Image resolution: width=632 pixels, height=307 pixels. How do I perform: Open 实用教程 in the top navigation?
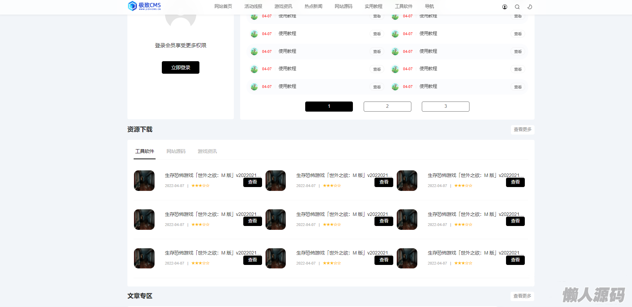[373, 6]
